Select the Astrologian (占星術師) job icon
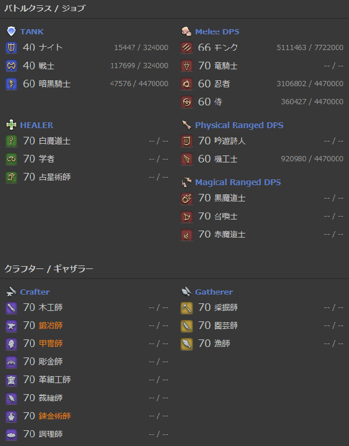The height and width of the screenshot is (446, 349). click(12, 177)
